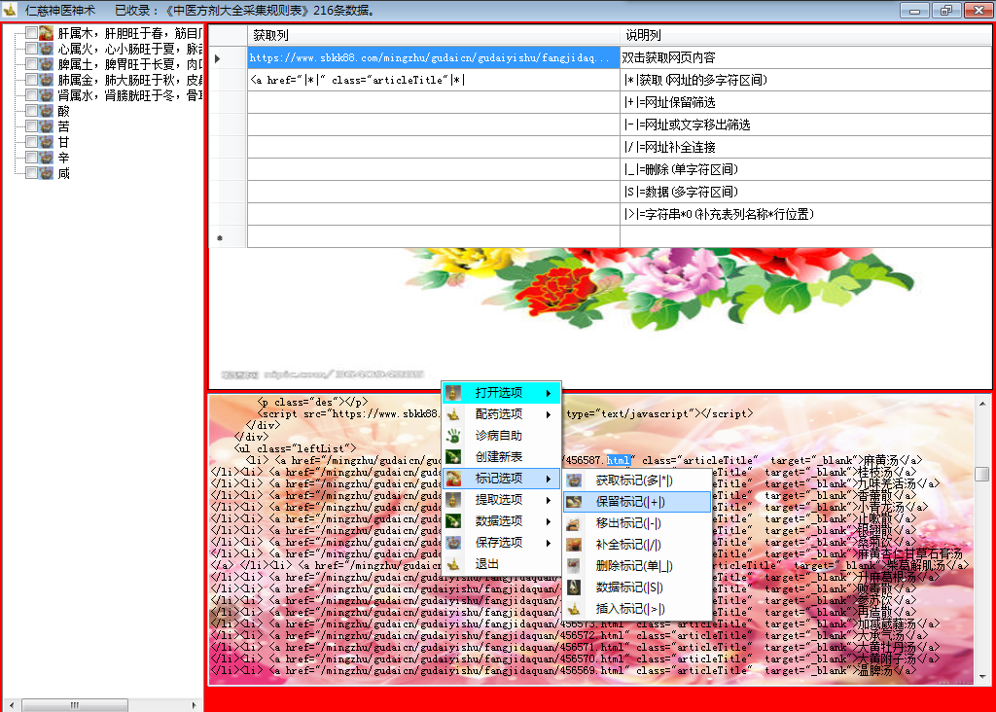Viewport: 996px width, 712px height.
Task: Click the icon beside 保存选项 entry
Action: pos(453,543)
